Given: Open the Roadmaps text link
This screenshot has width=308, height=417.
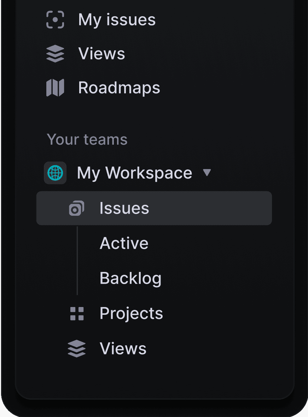Looking at the screenshot, I should click(x=119, y=88).
